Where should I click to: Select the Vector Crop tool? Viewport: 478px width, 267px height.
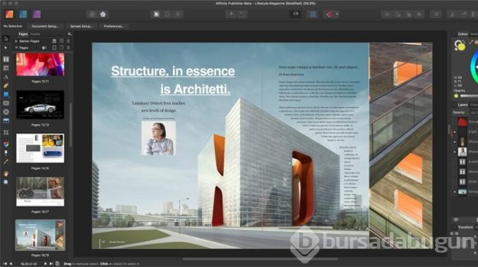click(x=5, y=132)
